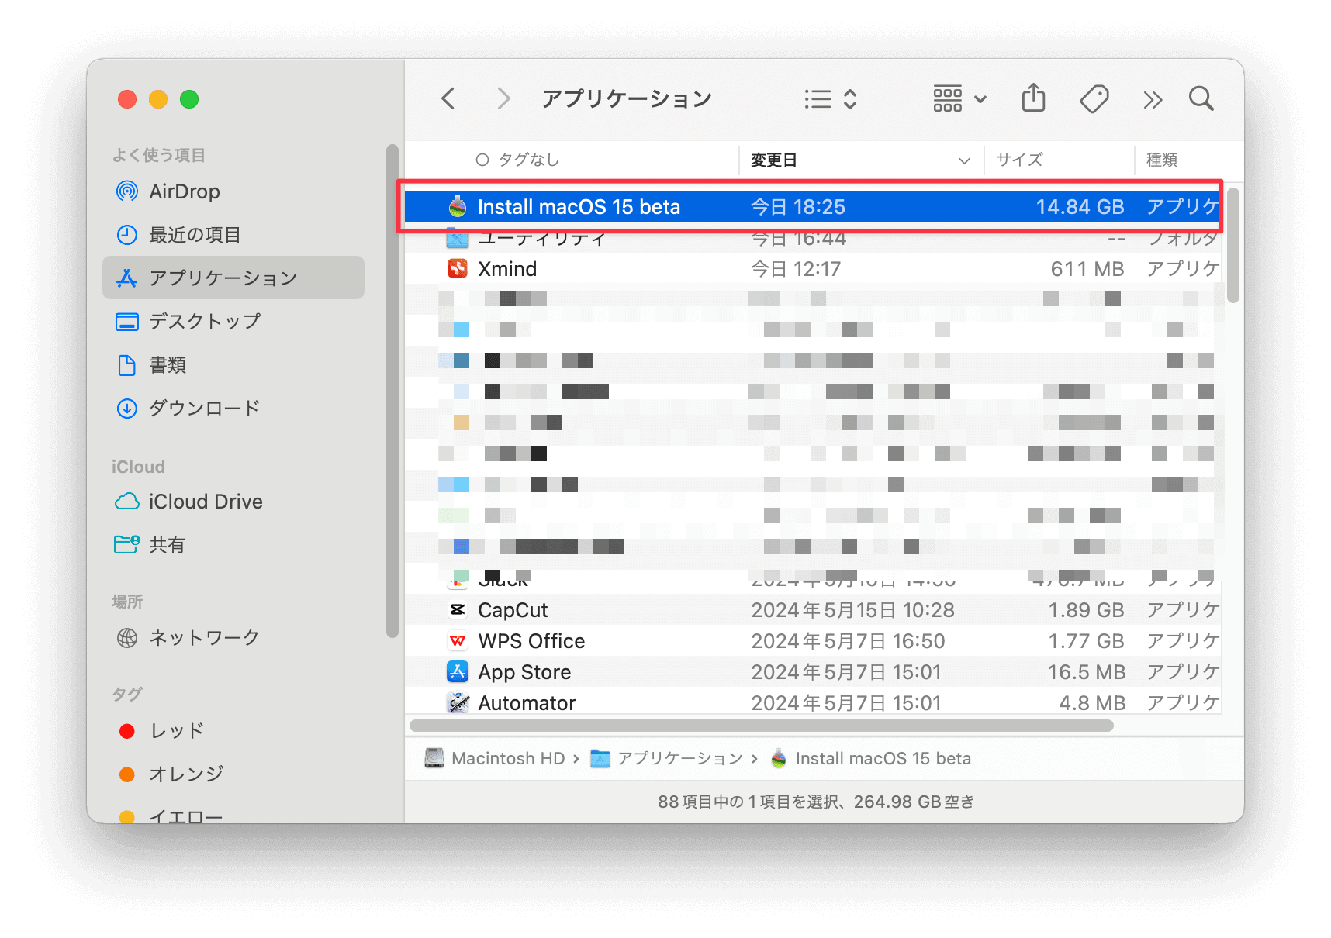1331x938 pixels.
Task: Open the Finder search magnifier
Action: click(1201, 98)
